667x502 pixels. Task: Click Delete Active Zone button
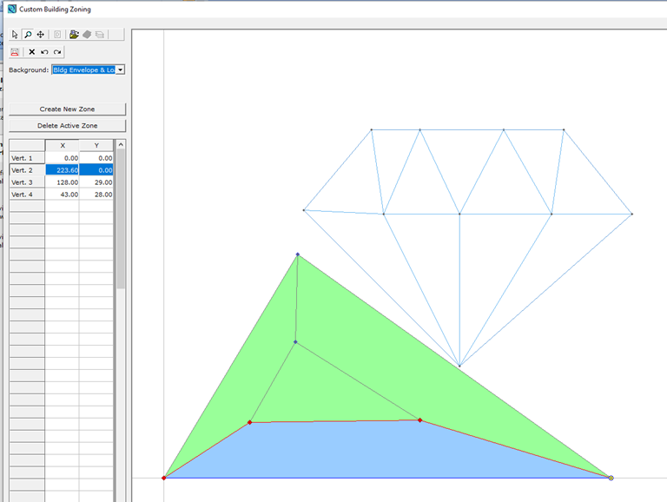(x=67, y=125)
